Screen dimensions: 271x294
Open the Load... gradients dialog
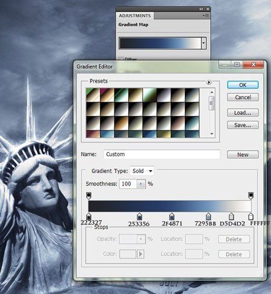[243, 112]
